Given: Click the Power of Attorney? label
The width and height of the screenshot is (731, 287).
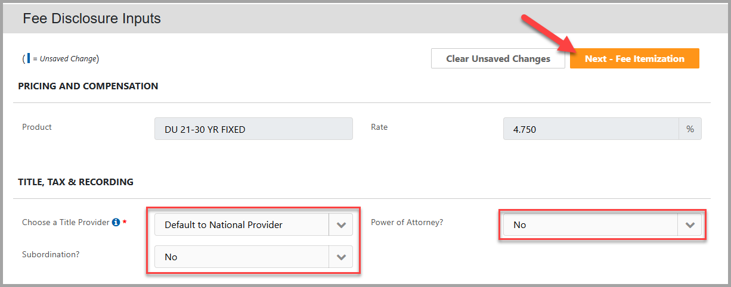Looking at the screenshot, I should (x=407, y=222).
